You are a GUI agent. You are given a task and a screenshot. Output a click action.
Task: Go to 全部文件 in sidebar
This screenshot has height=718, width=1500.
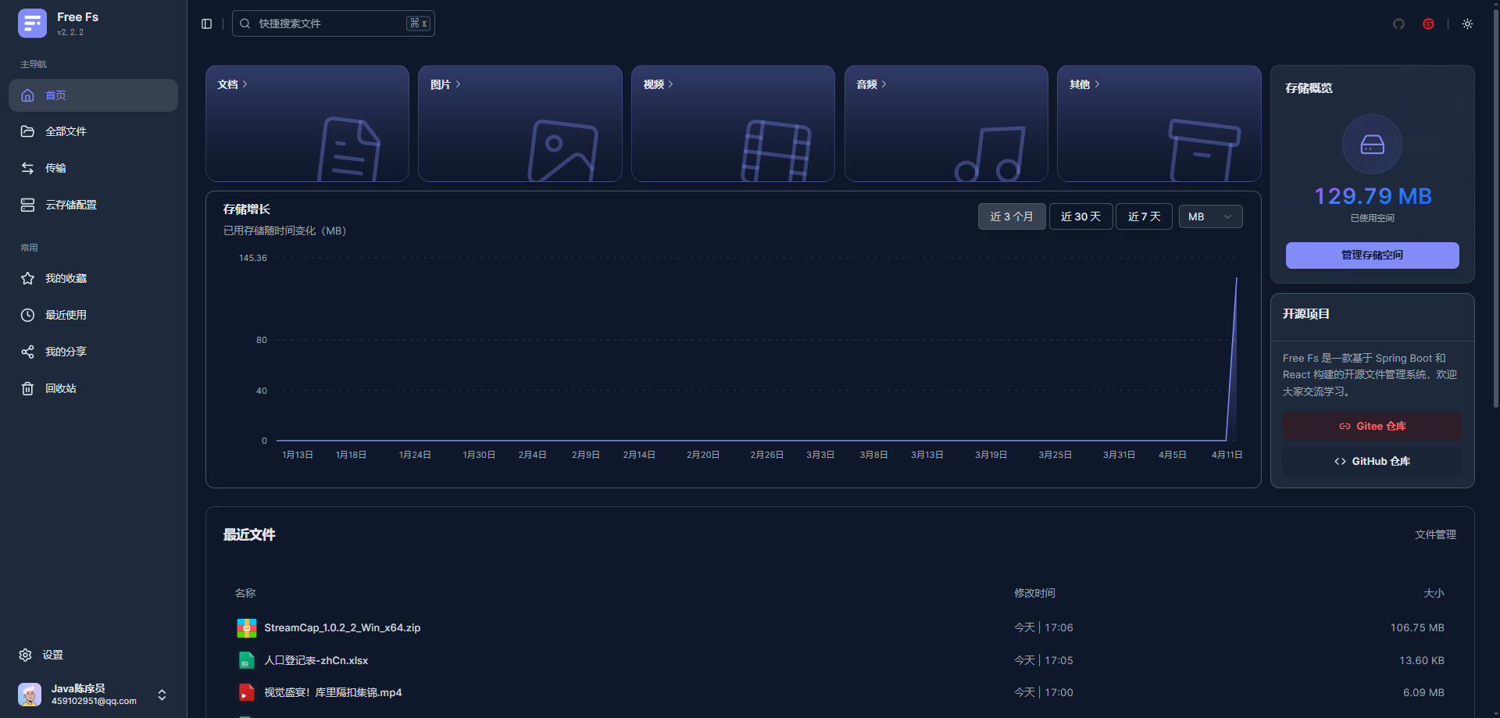click(x=66, y=131)
